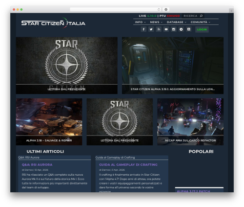Expand the COMUNITÀ menu
The height and width of the screenshot is (207, 244).
[201, 22]
